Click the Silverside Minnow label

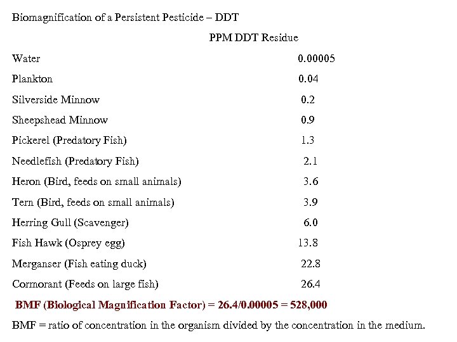pos(56,99)
